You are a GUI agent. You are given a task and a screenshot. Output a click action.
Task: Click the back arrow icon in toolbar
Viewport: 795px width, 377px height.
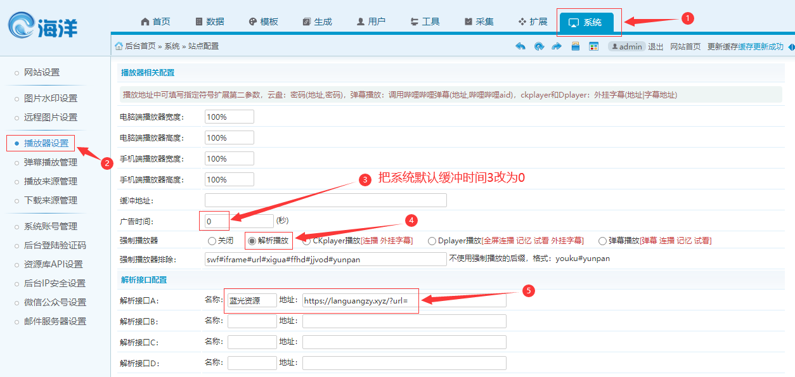[x=520, y=46]
